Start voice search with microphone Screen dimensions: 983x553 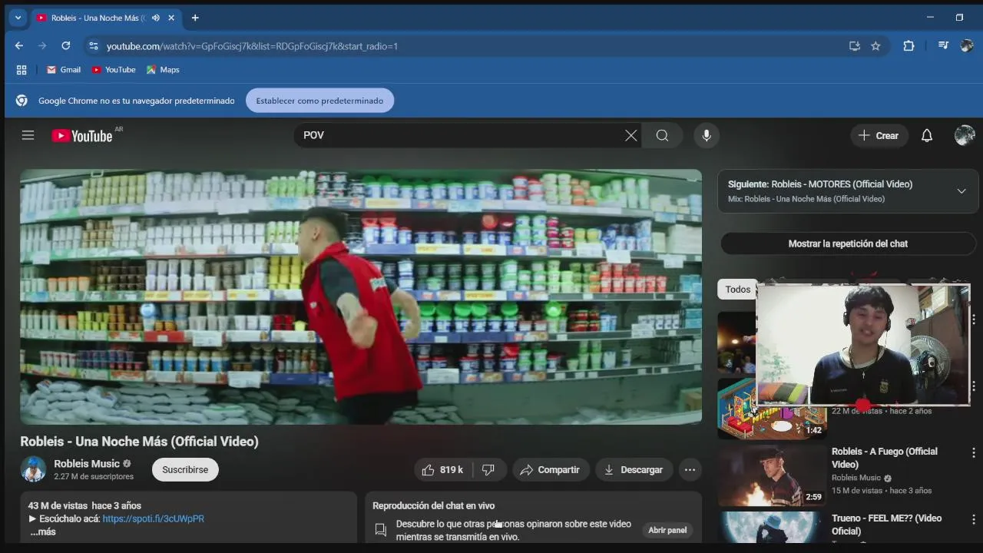tap(707, 135)
